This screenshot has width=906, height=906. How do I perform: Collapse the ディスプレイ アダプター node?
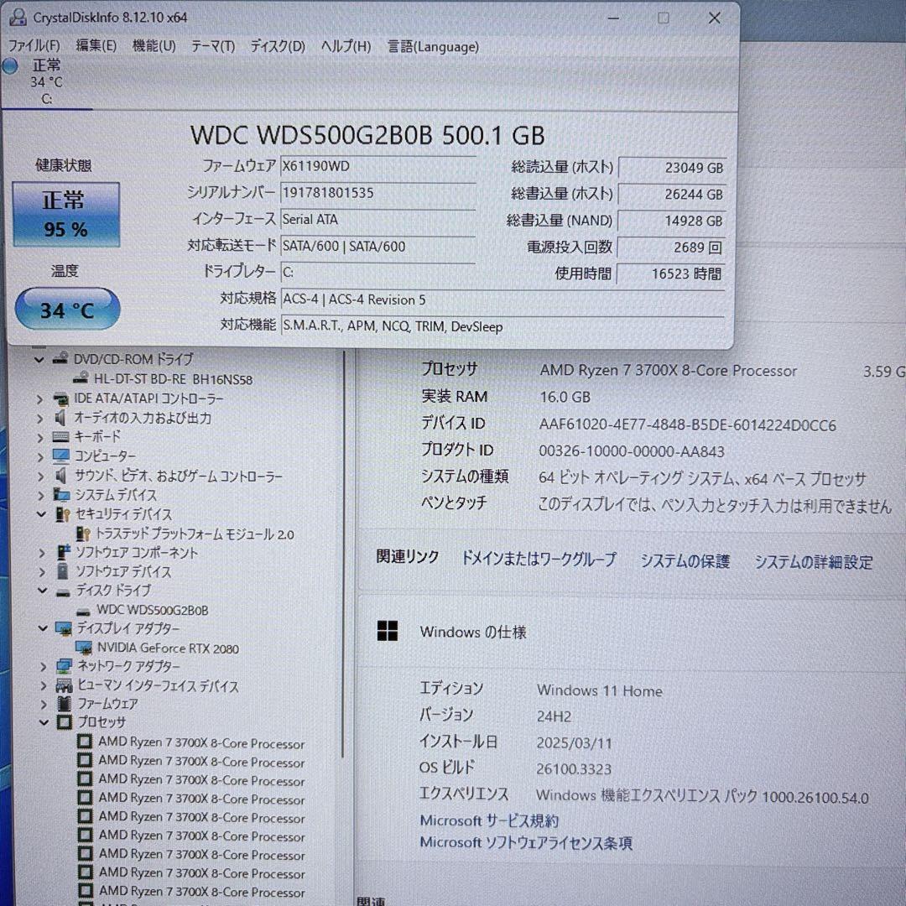(43, 628)
